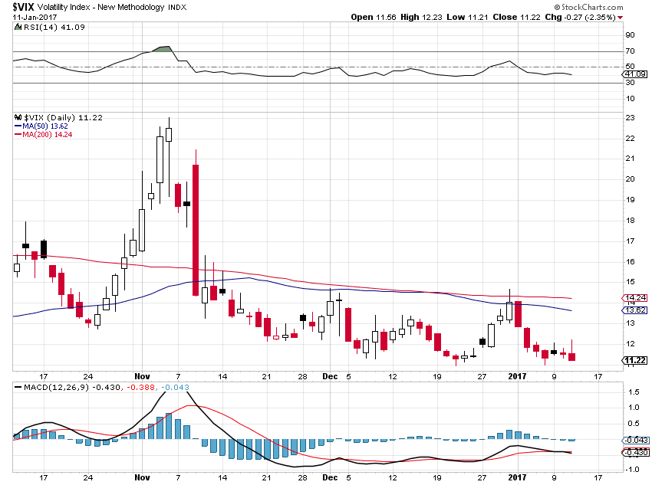Image resolution: width=652 pixels, height=485 pixels.
Task: Click the 11-Jan-2017 date label
Action: pos(35,18)
